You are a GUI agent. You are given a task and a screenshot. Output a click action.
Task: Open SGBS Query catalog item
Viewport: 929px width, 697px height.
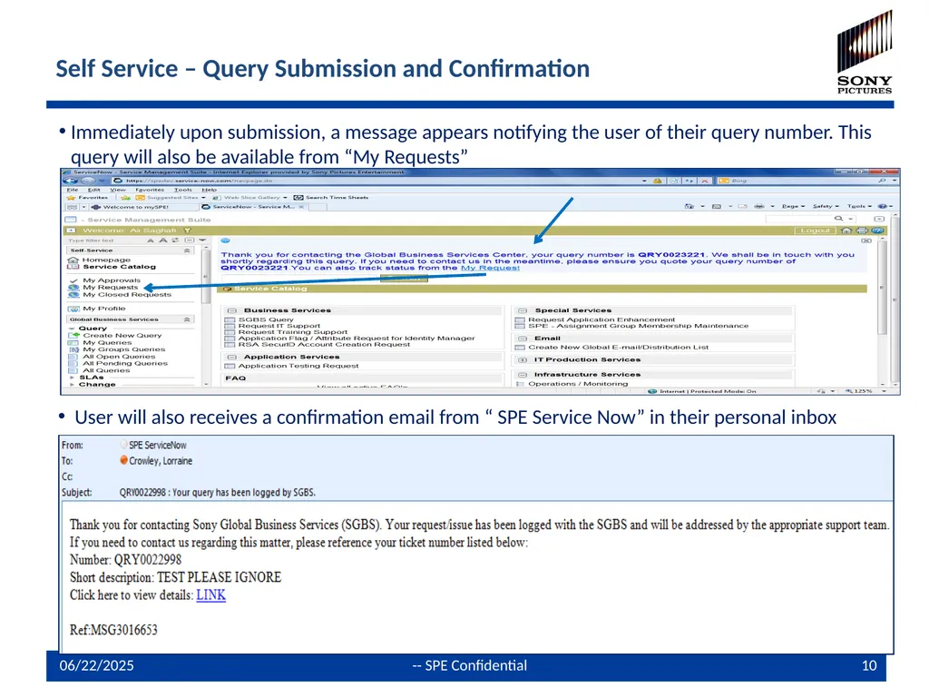coord(266,319)
